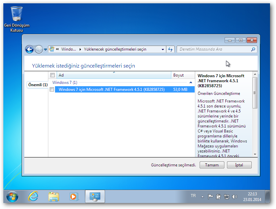
Task: Toggle the select-all checkbox in header
Action: click(52, 75)
